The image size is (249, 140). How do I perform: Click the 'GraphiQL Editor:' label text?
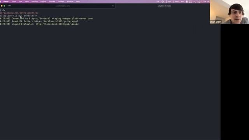tap(22, 21)
